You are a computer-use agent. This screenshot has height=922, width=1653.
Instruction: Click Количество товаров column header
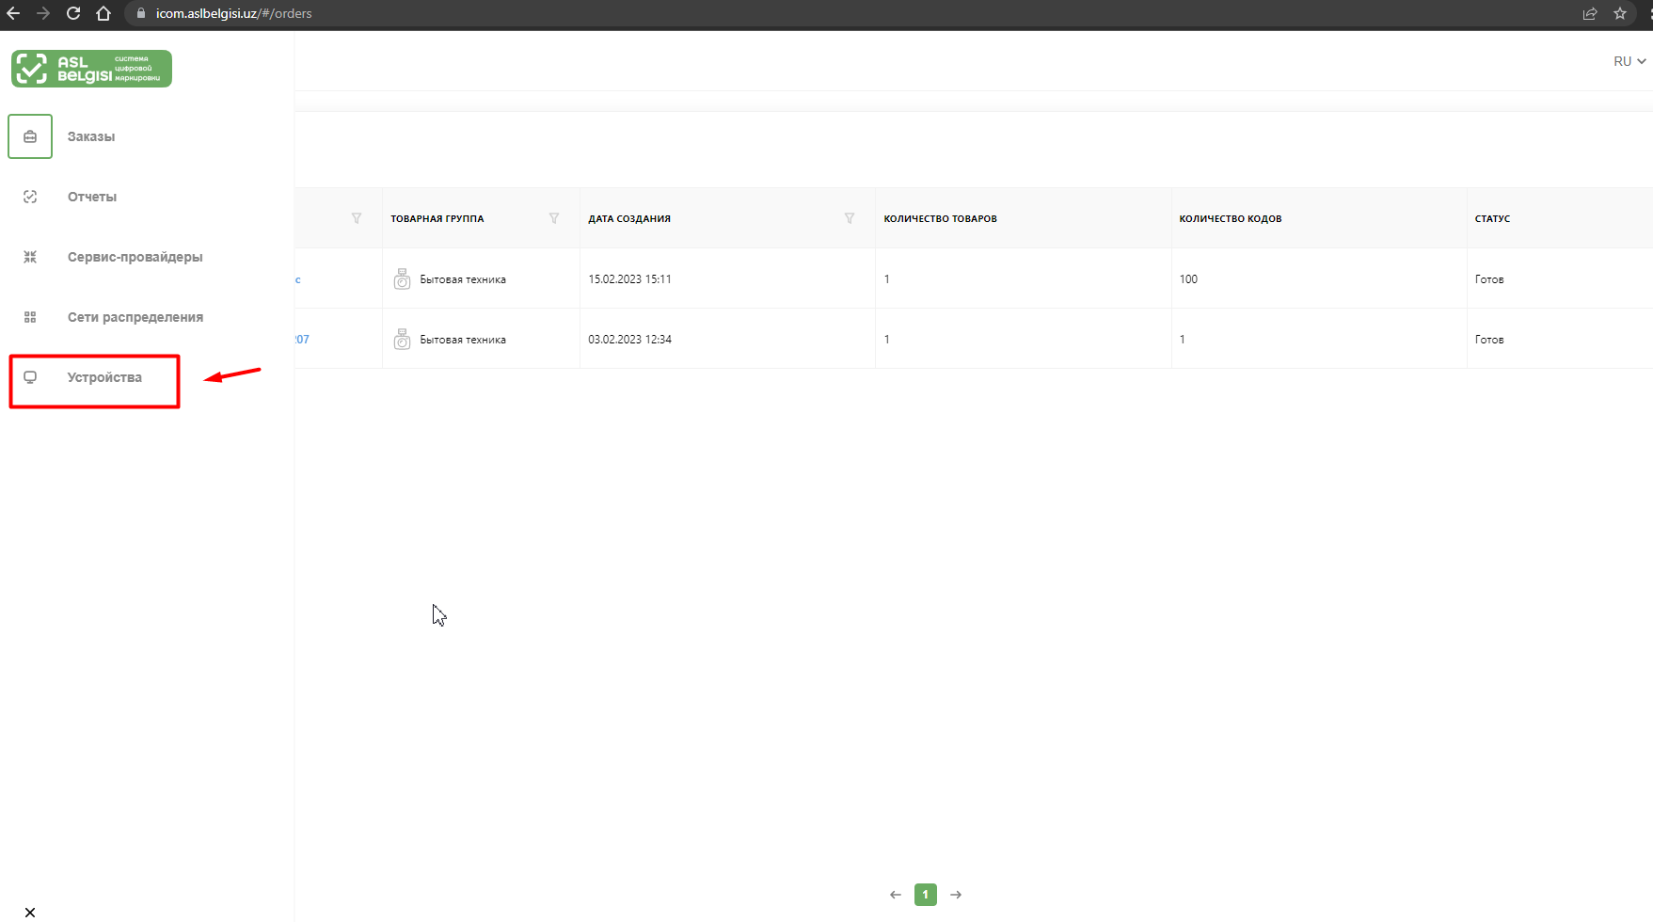(941, 218)
